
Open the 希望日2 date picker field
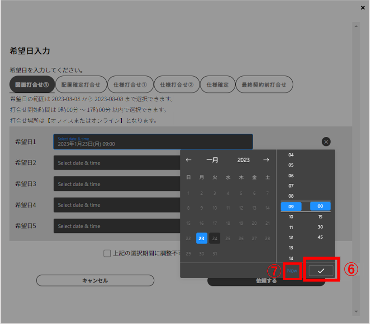coord(117,163)
